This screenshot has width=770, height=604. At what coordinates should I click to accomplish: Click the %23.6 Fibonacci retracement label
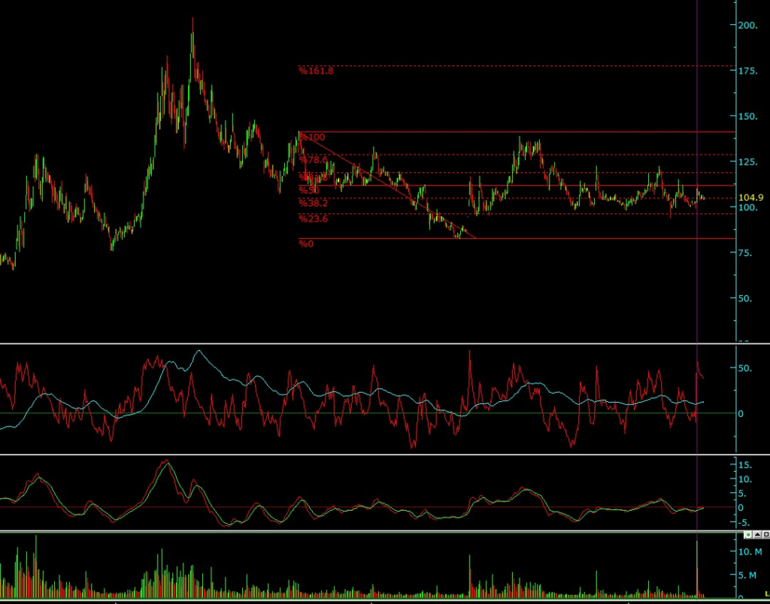click(313, 219)
